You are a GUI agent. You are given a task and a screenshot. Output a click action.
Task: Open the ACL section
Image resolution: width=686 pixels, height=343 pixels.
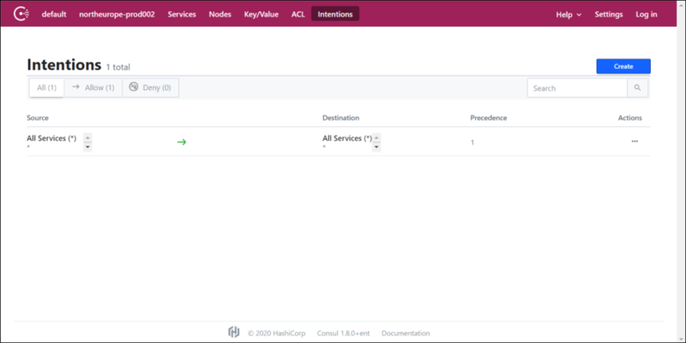[298, 14]
